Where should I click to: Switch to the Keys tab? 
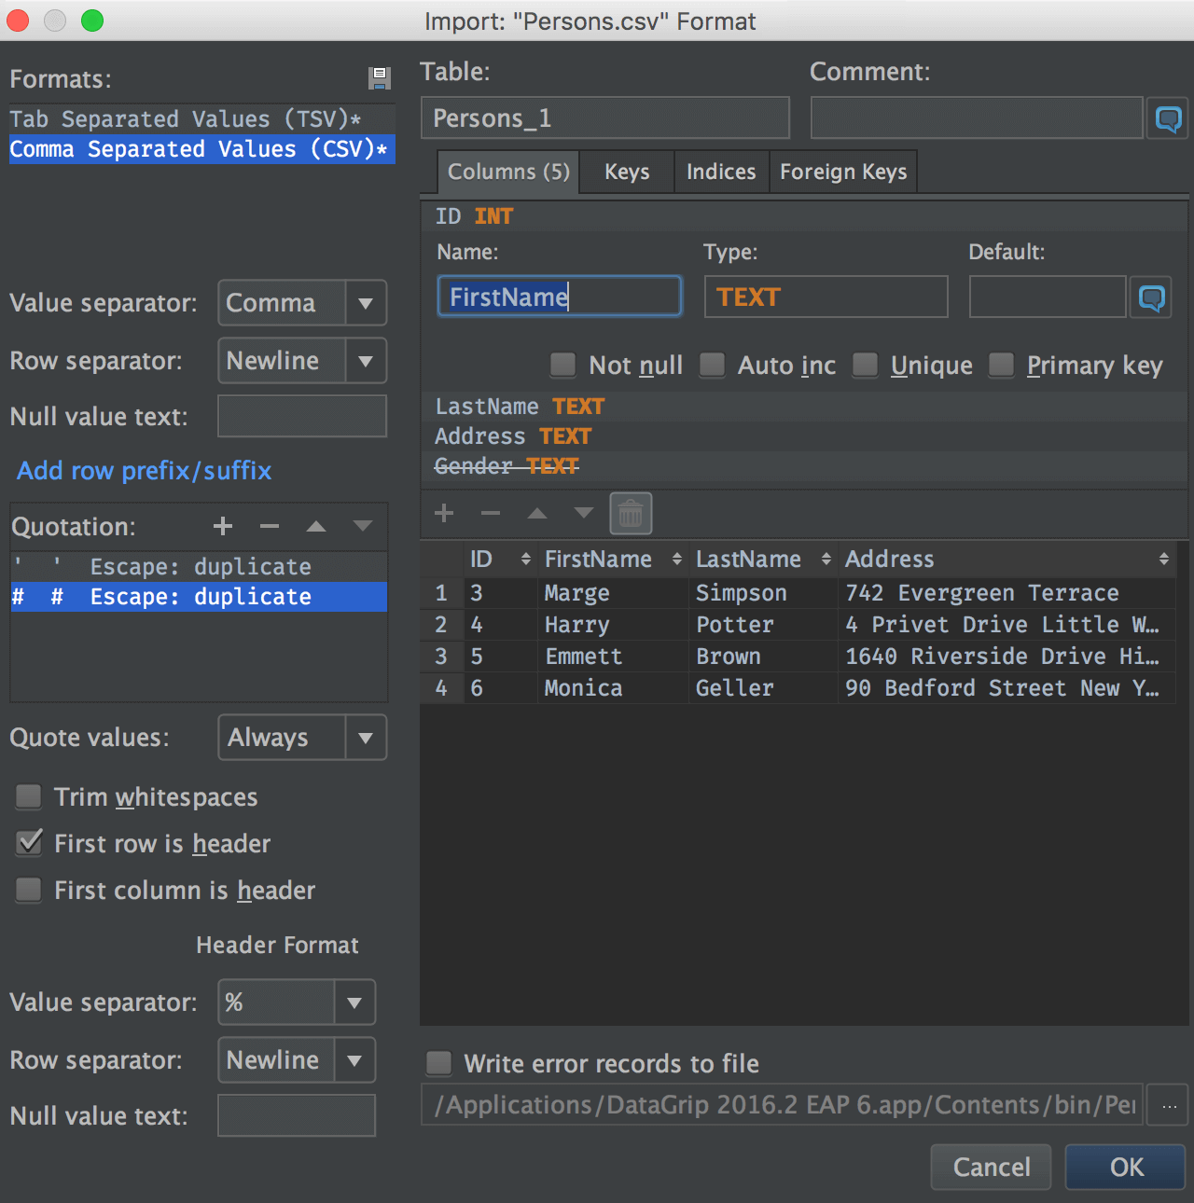(x=627, y=172)
